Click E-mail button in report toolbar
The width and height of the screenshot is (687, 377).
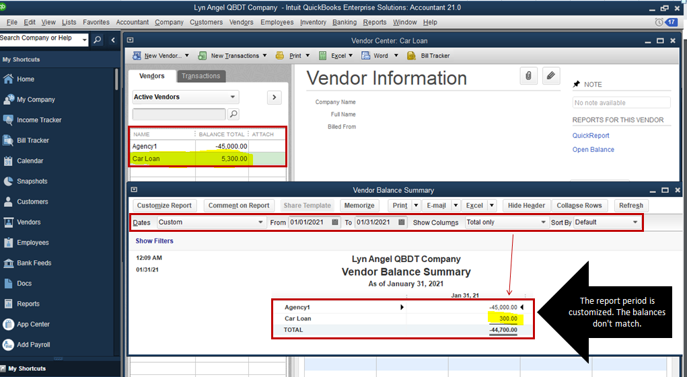coord(437,206)
